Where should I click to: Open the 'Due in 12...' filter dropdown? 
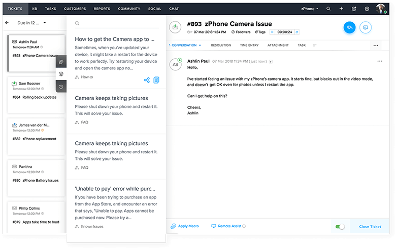31,23
